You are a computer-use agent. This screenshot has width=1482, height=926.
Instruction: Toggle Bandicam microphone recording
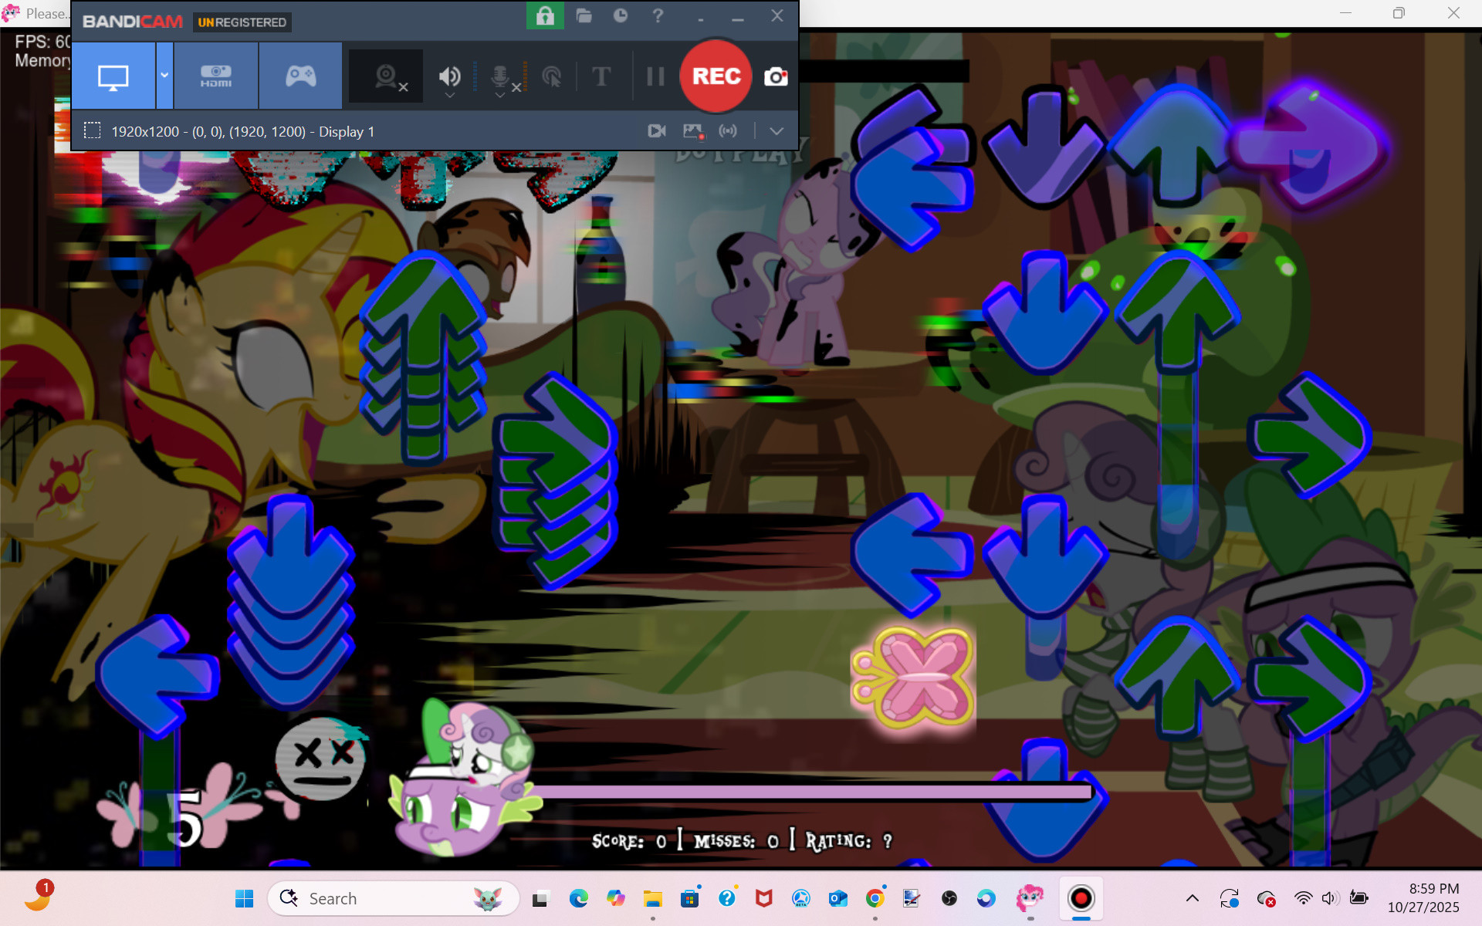[500, 75]
